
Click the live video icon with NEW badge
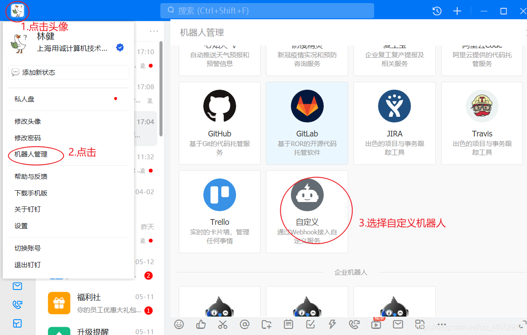pyautogui.click(x=376, y=325)
